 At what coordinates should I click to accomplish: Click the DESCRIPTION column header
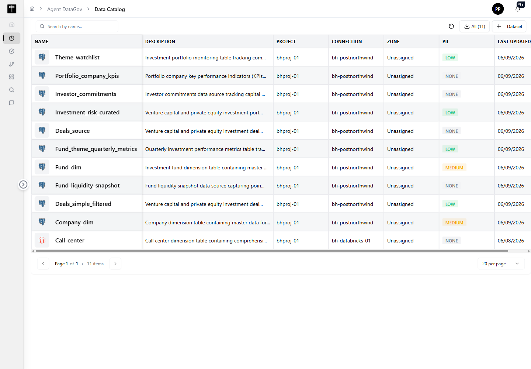[x=160, y=42]
